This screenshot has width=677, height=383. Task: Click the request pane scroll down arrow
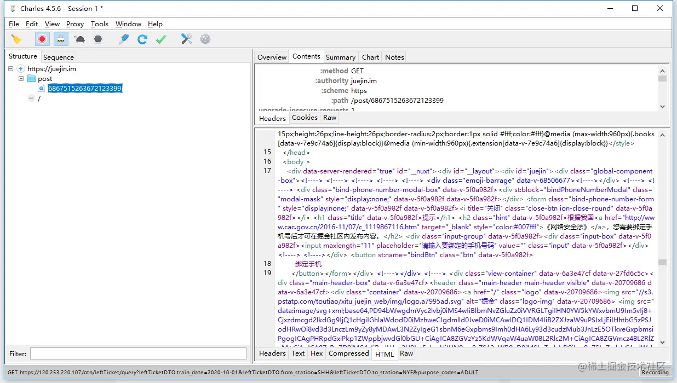[x=663, y=107]
